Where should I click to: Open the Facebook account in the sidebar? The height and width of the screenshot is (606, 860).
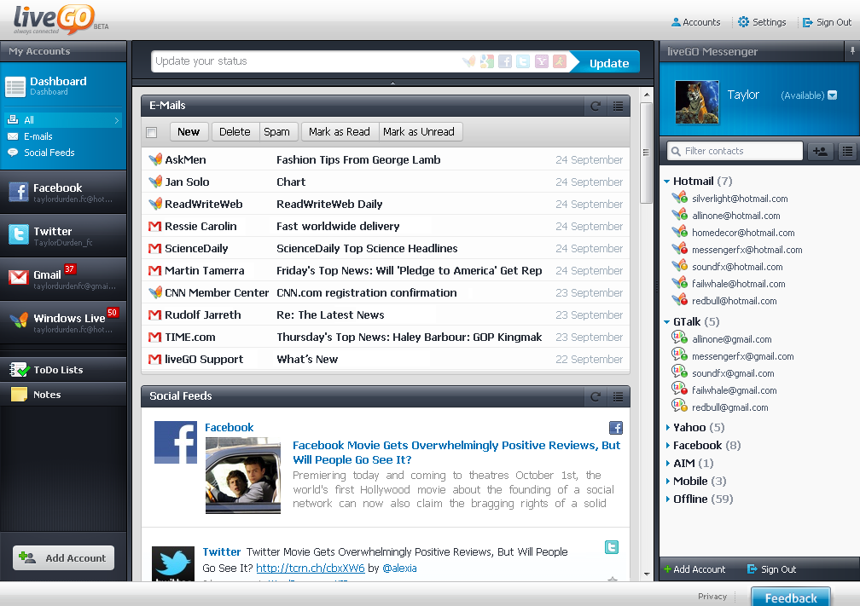(x=63, y=192)
